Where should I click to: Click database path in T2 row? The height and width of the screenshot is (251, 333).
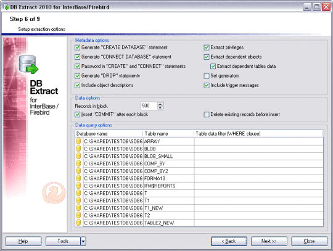[x=113, y=215]
